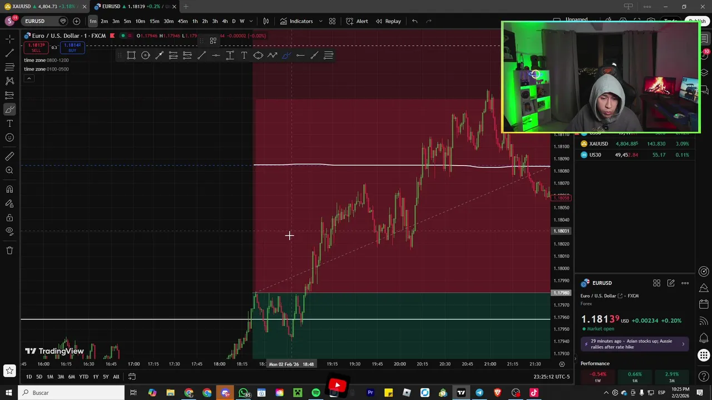Switch to the D timeframe
Viewport: 712px width, 400px height.
point(234,21)
